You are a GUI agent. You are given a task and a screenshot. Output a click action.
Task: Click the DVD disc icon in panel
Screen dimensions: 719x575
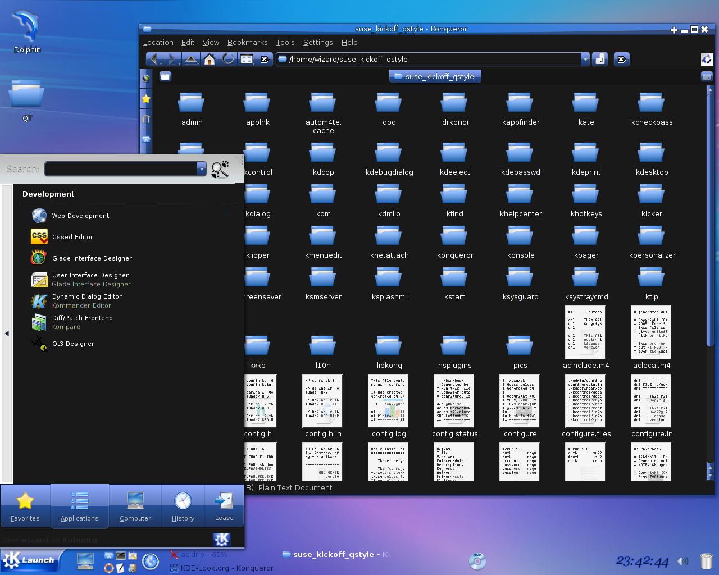pos(477,561)
